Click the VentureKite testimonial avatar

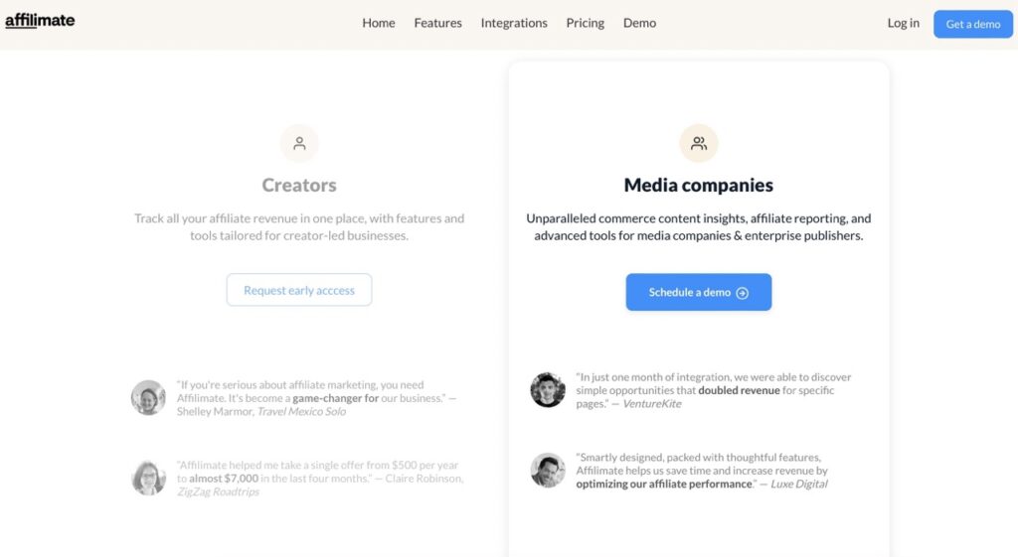click(548, 390)
